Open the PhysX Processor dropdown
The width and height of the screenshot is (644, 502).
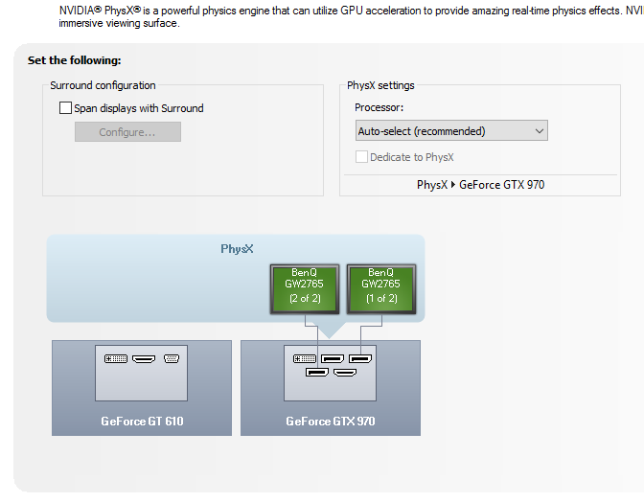tap(451, 130)
